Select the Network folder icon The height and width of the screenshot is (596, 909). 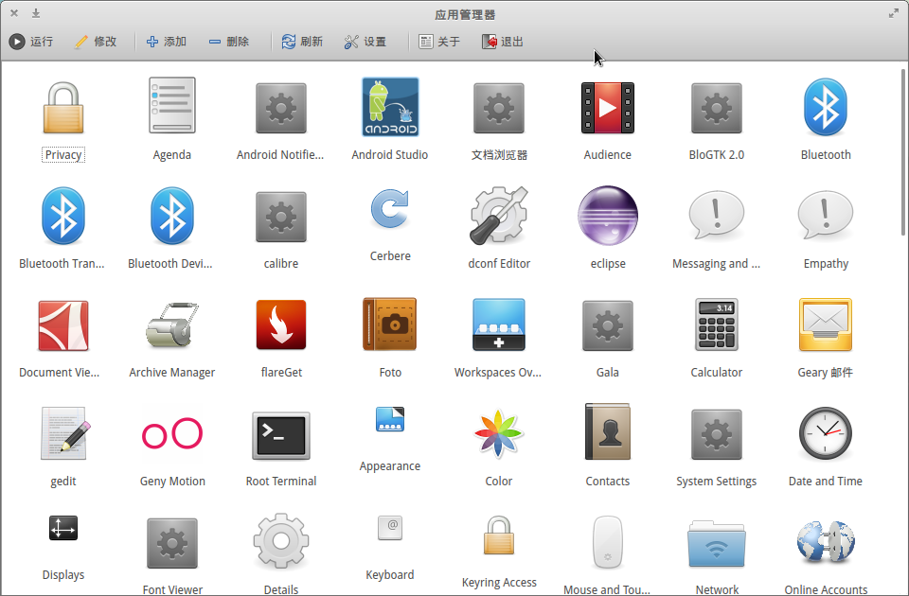pos(717,543)
